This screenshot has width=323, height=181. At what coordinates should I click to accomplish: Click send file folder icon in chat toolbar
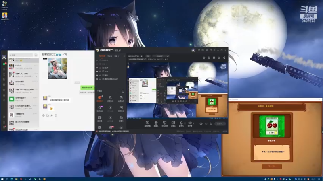click(x=48, y=115)
